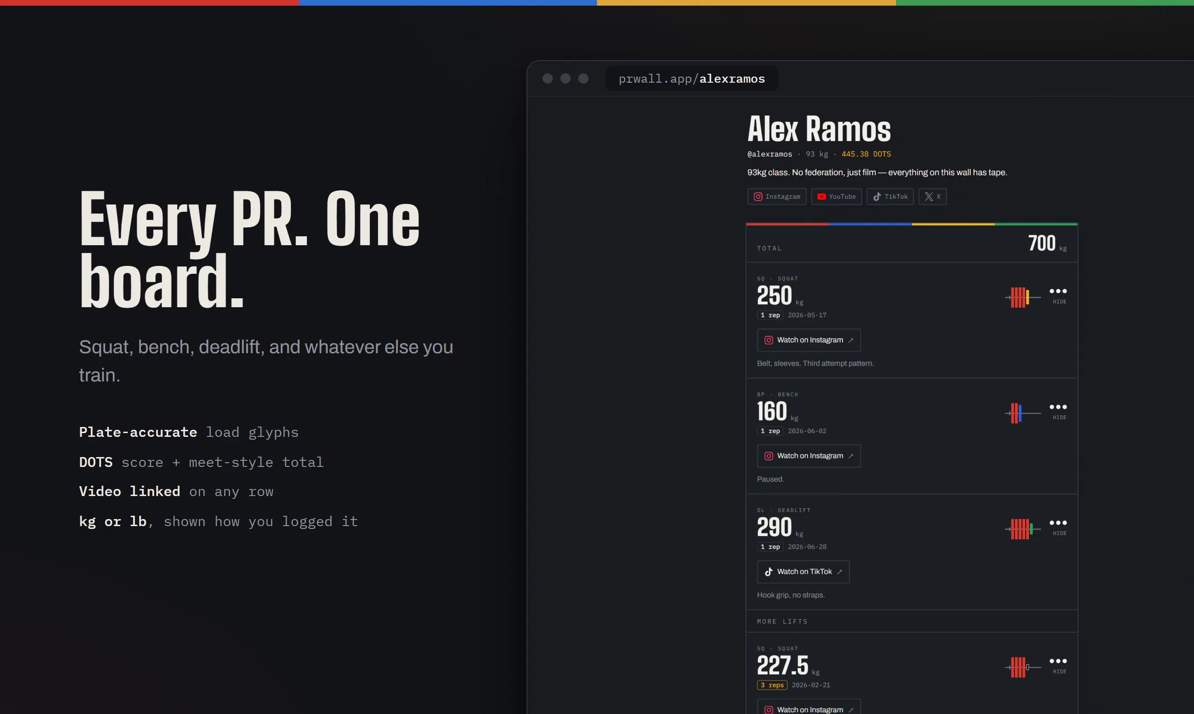Screen dimensions: 1194x714
Task: Click the 'Every PR. One board.' headline
Action: point(250,249)
